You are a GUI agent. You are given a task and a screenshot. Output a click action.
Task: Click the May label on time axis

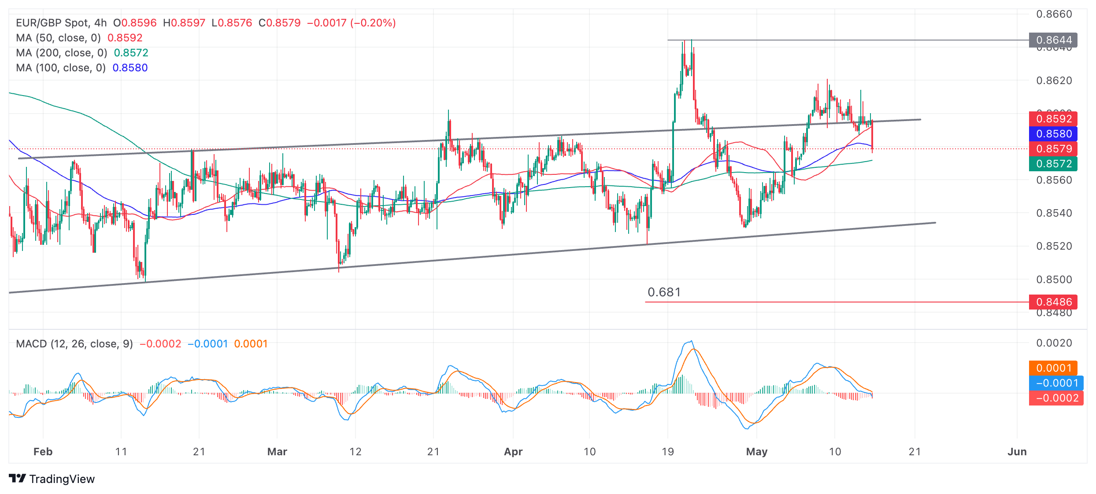[756, 452]
